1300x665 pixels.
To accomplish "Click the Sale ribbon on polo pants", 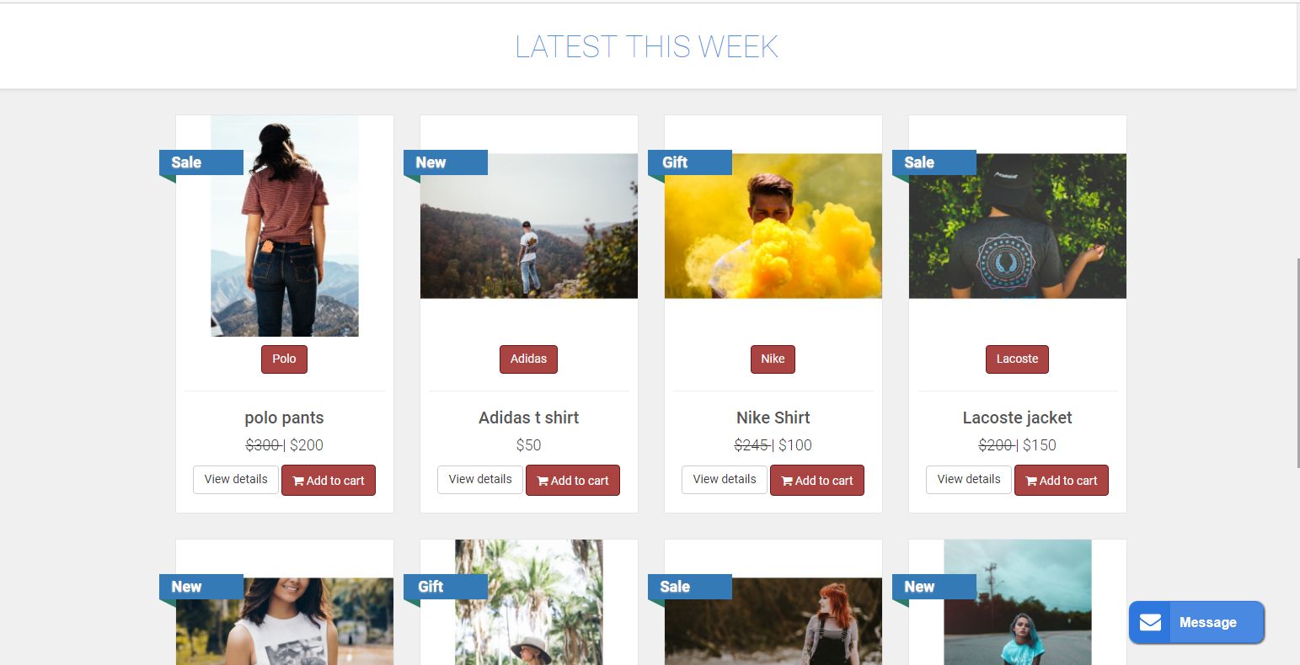I will [x=201, y=162].
